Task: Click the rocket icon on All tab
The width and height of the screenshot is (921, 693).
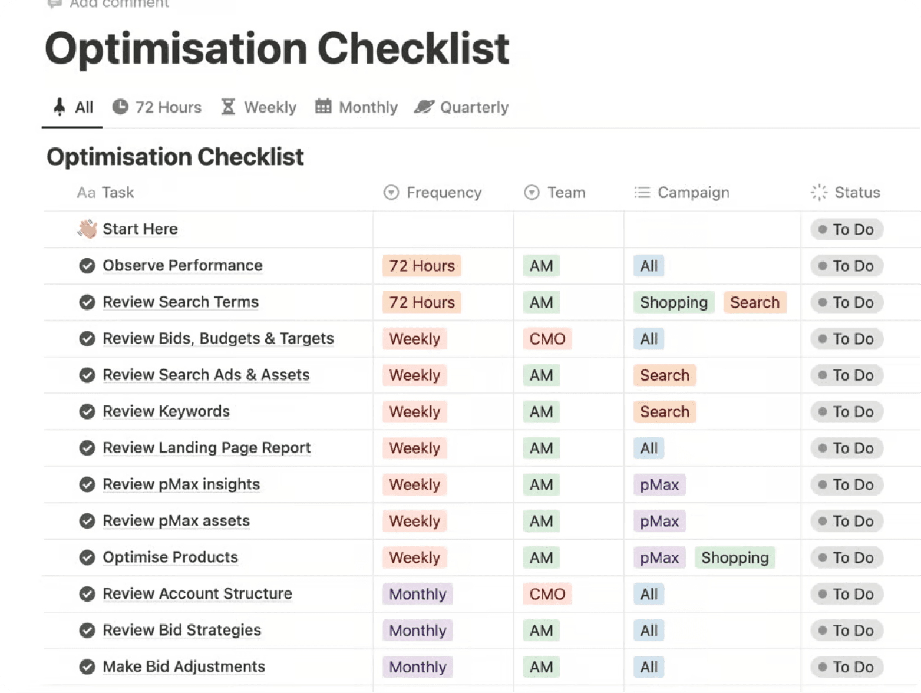Action: 60,107
